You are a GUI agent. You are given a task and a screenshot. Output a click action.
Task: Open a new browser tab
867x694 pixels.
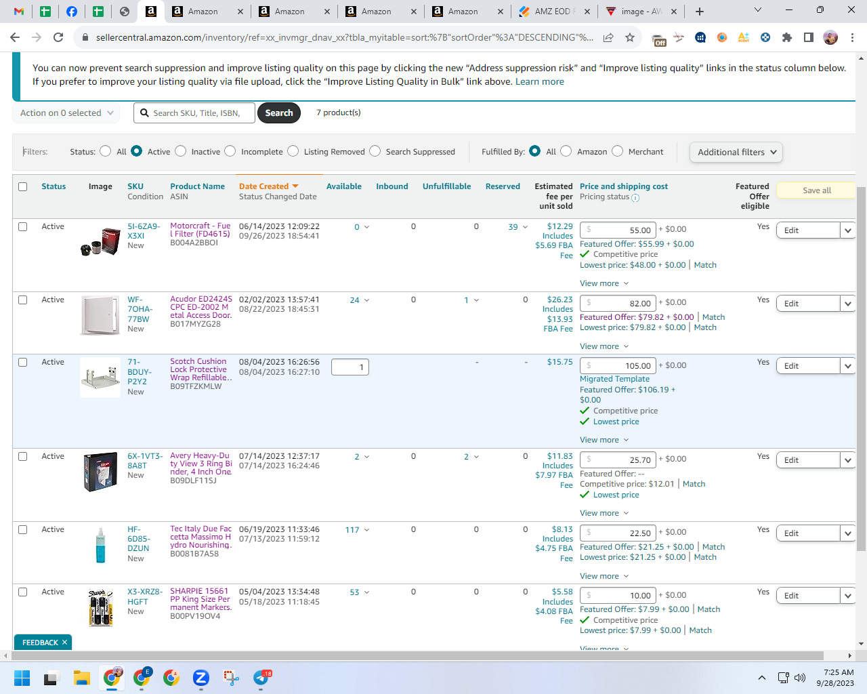700,12
